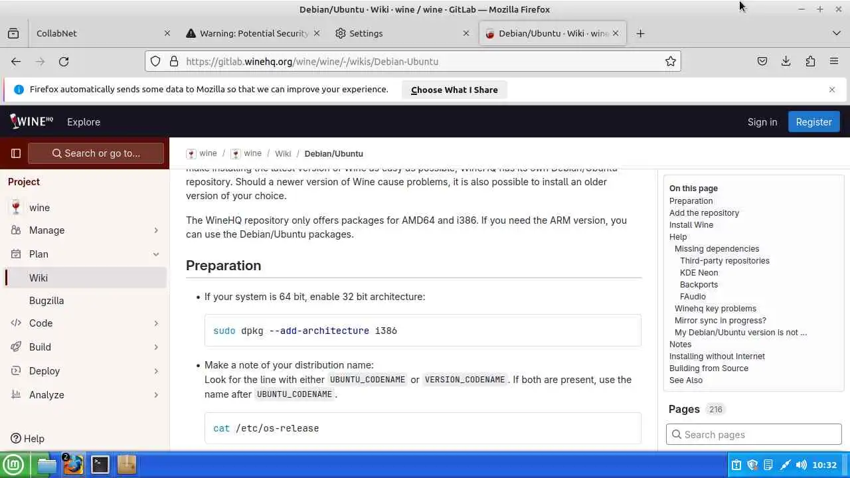The height and width of the screenshot is (478, 850).
Task: Click the volume speaker tray icon
Action: (802, 465)
